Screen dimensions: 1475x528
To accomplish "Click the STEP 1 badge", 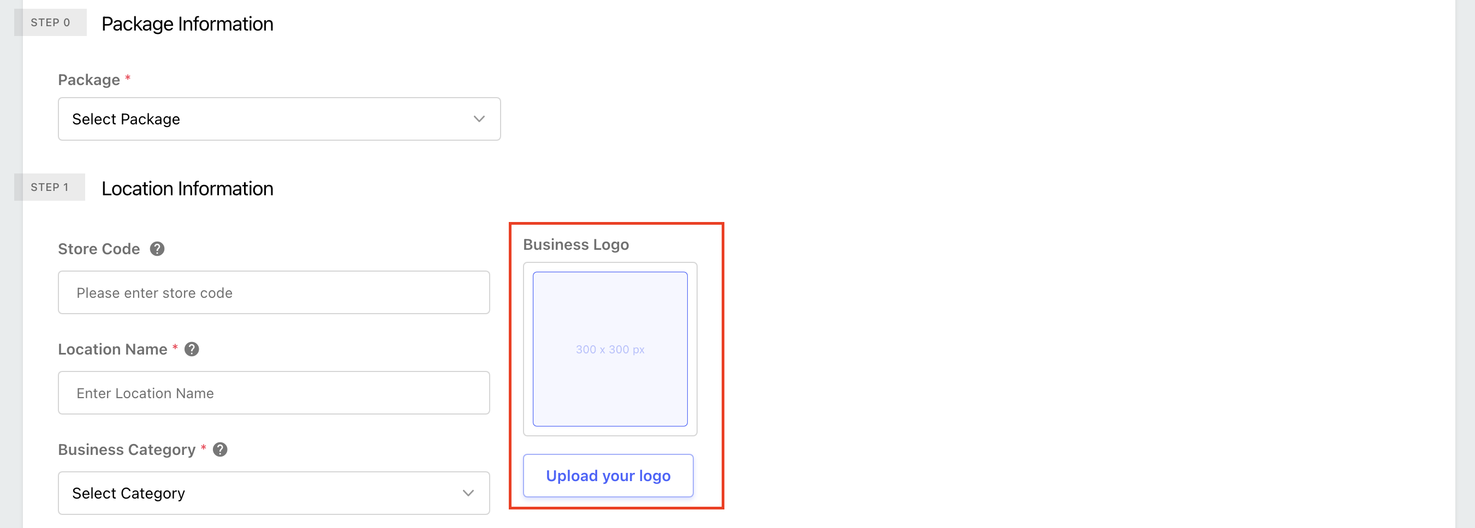I will (x=50, y=187).
